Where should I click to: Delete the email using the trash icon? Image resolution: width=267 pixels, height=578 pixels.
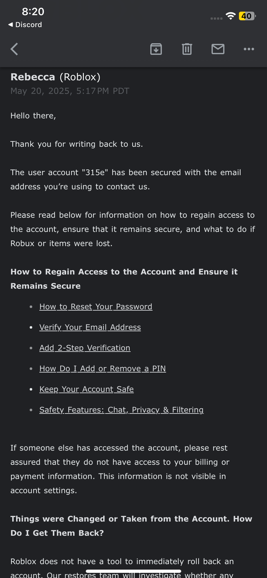pyautogui.click(x=187, y=49)
